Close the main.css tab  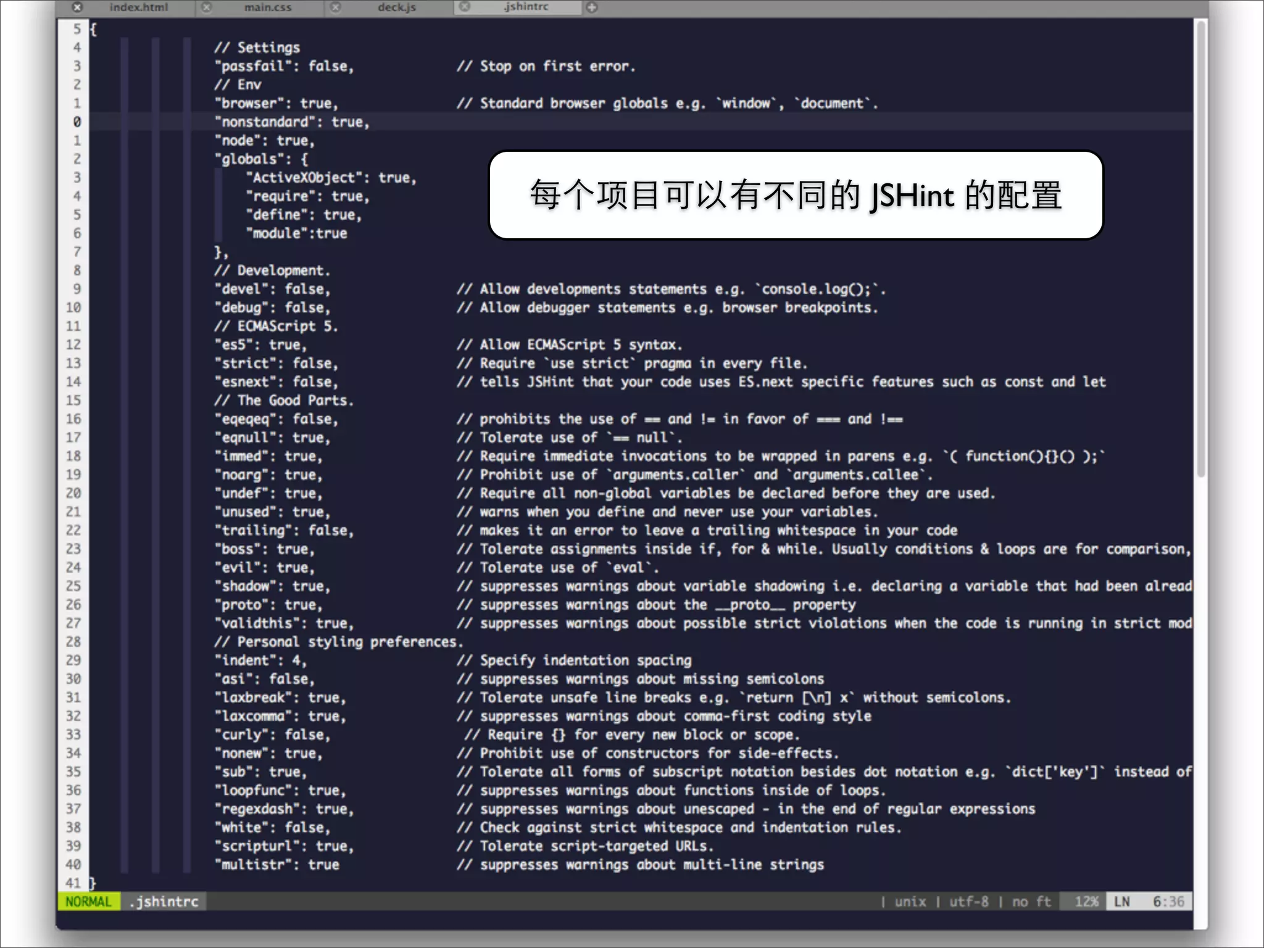click(207, 7)
